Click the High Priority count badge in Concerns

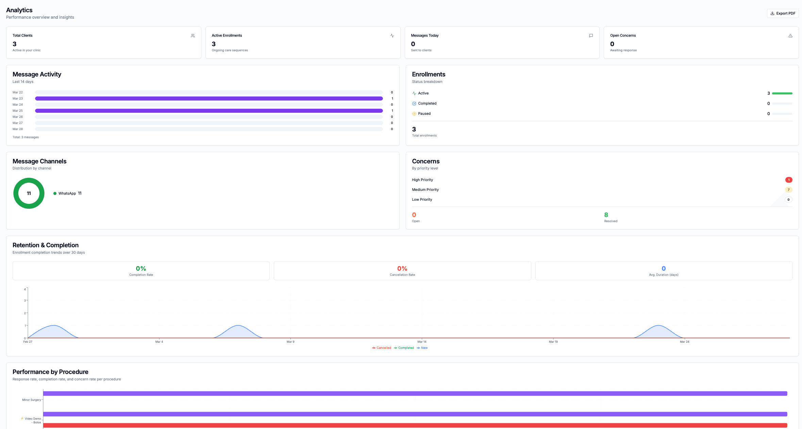click(x=788, y=180)
